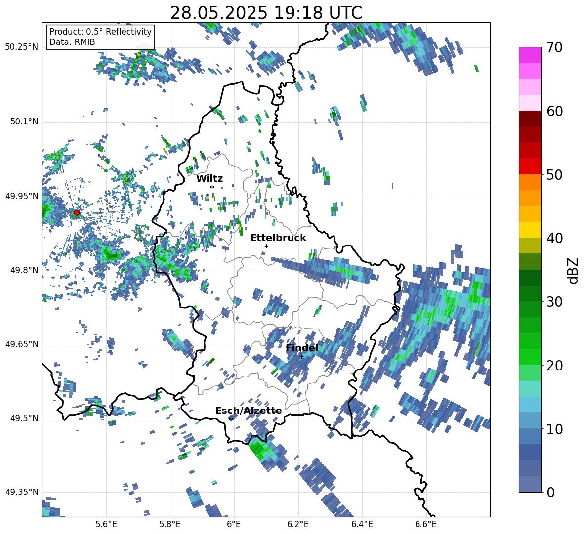This screenshot has width=585, height=534.
Task: Click 'Product: 0.5° Reflectivity' legend text
Action: [100, 31]
